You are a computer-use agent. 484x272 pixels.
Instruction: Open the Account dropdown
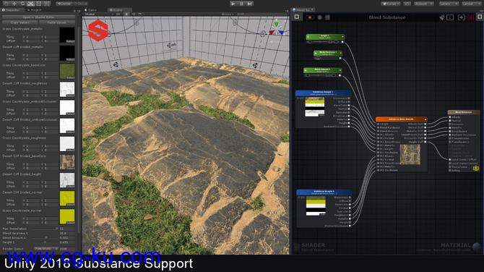423,4
